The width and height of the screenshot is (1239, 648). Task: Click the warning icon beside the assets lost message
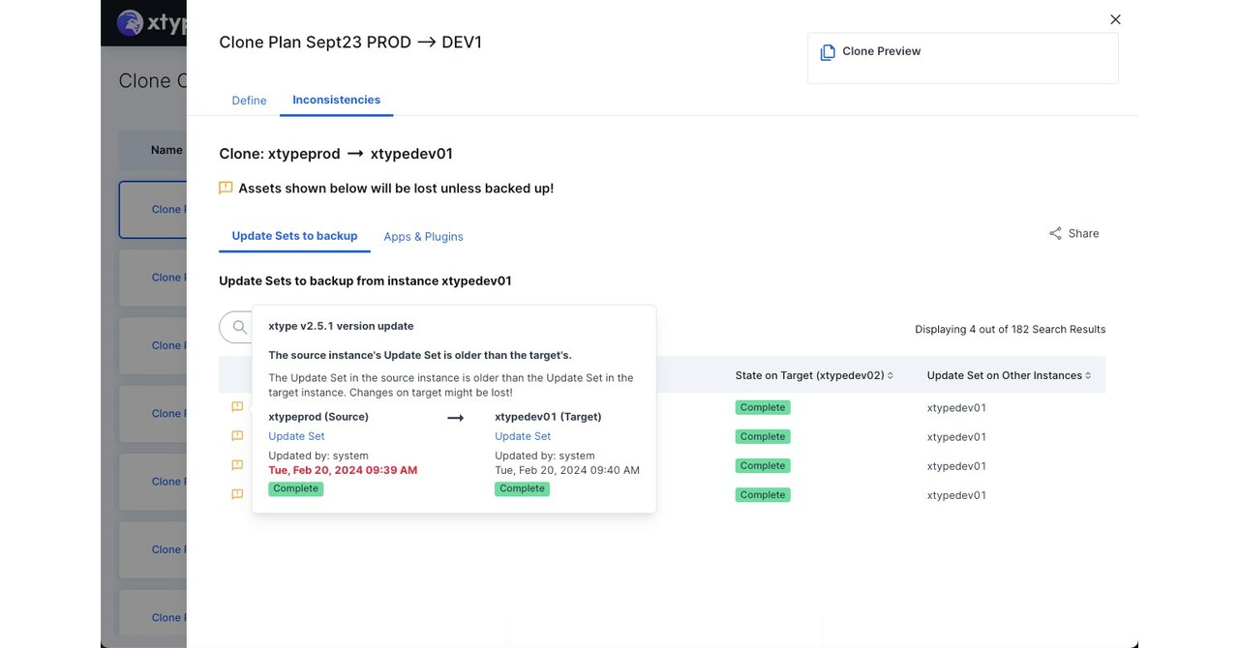(226, 188)
